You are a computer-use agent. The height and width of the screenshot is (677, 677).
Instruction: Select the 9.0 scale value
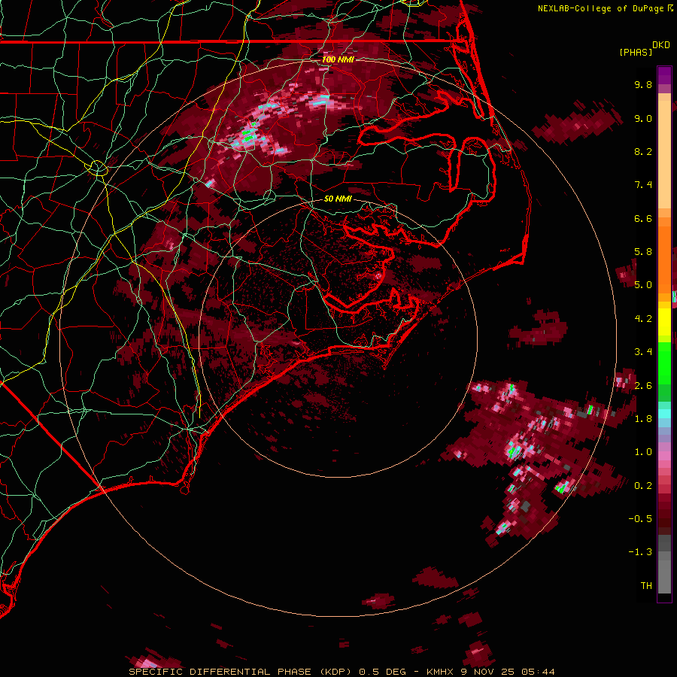(x=643, y=118)
